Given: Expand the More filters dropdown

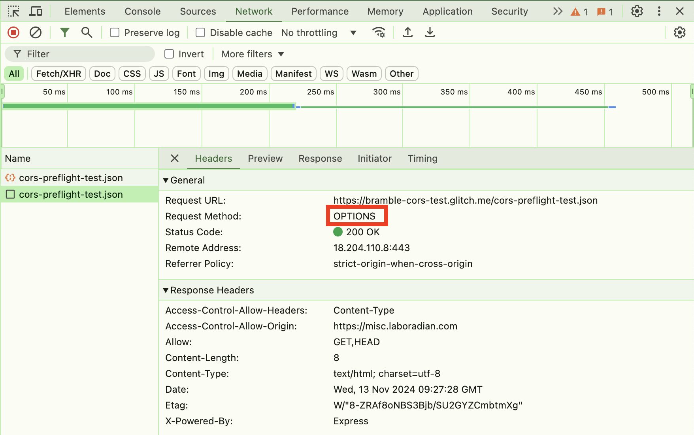Looking at the screenshot, I should point(253,54).
